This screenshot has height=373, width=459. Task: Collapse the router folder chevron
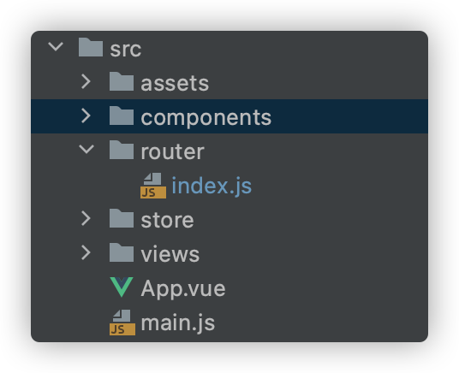pos(86,149)
